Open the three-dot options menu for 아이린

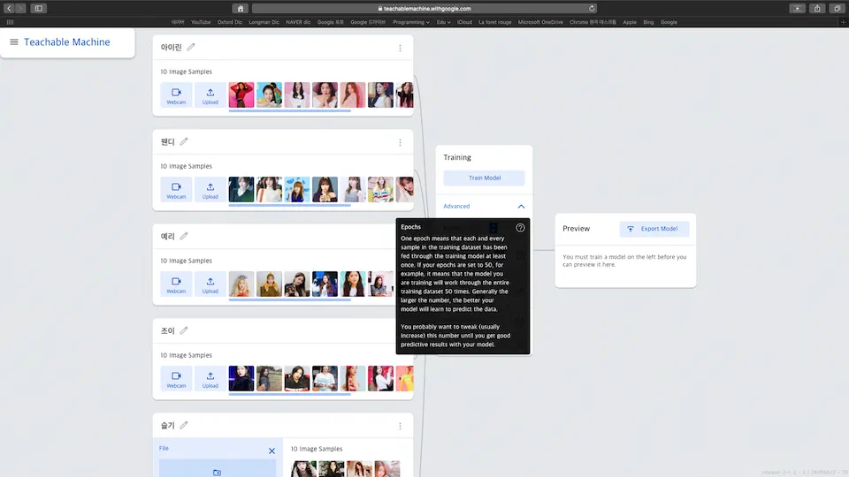coord(400,48)
